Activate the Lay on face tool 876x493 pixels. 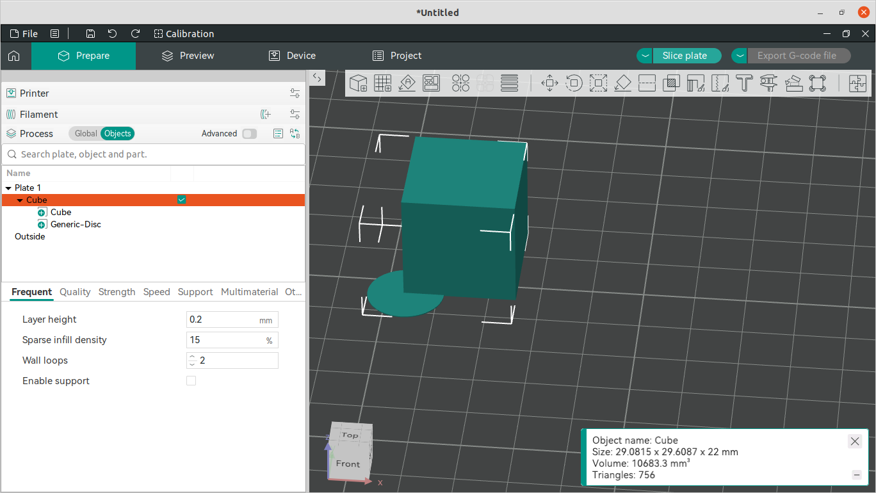click(x=622, y=83)
